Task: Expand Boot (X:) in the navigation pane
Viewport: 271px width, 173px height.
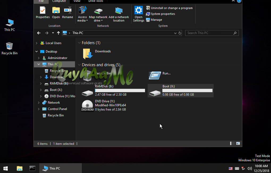Action: click(41, 90)
